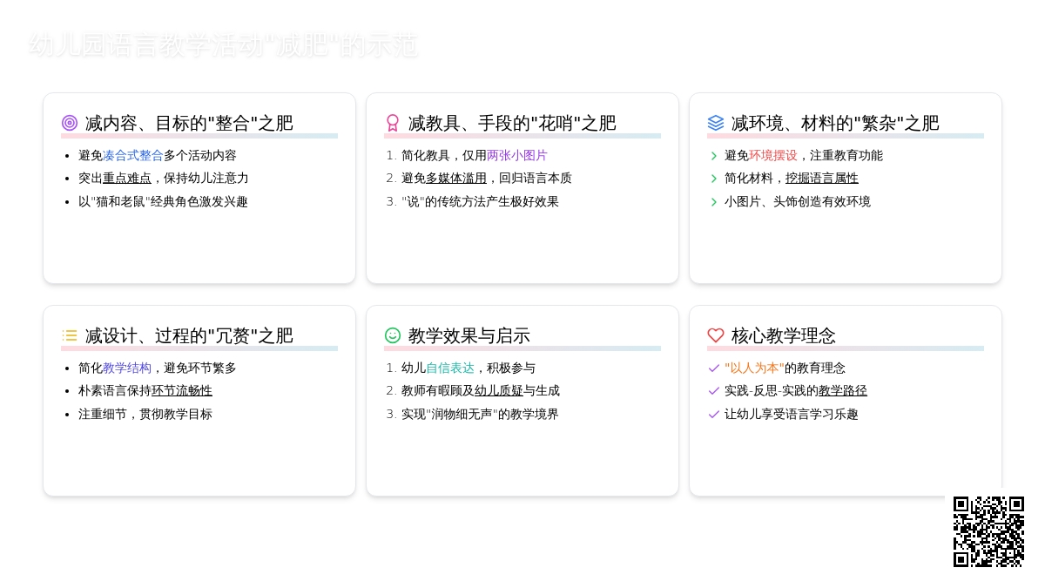Click the orange text "以人为本"
The height and width of the screenshot is (588, 1045).
click(x=754, y=368)
